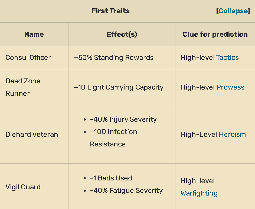Select the +10 Light Carrying Capacity text
This screenshot has width=255, height=209.
[119, 87]
